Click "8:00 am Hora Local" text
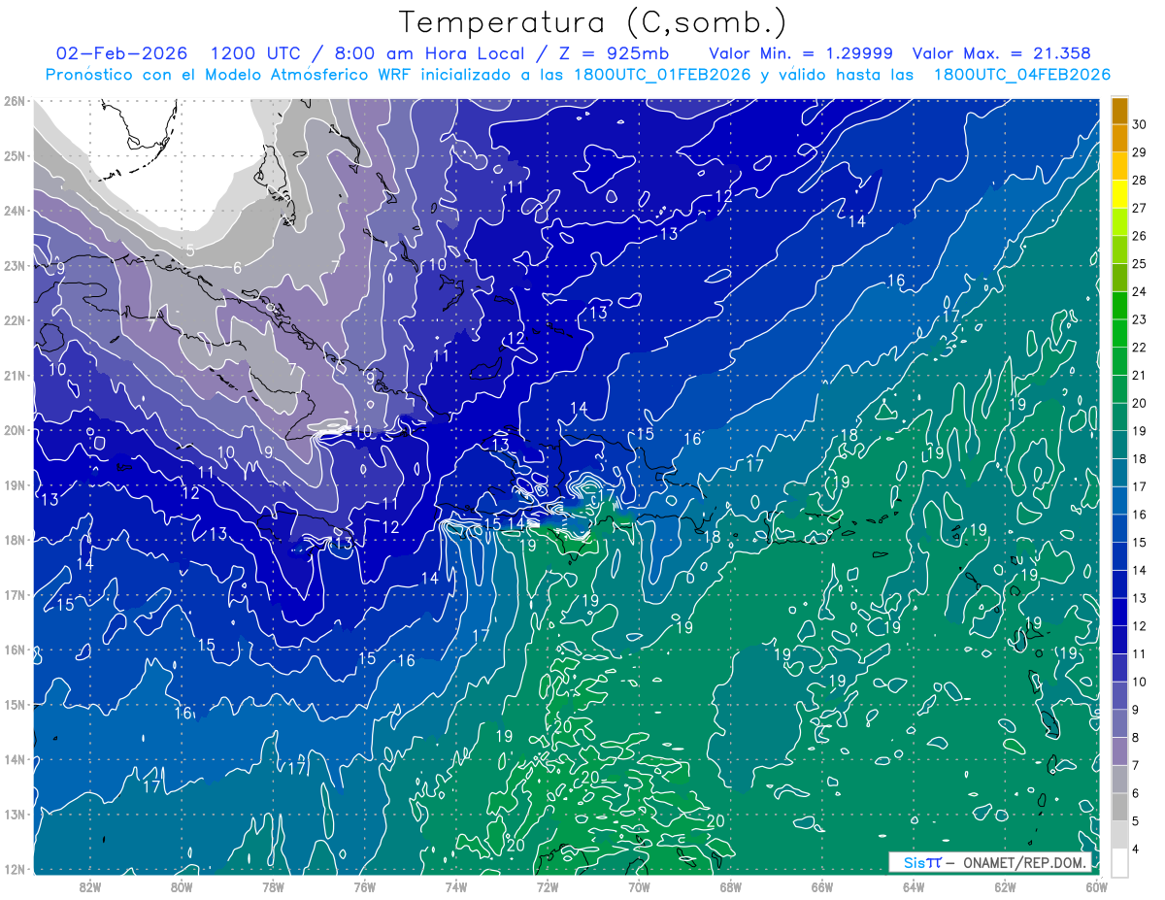 428,53
